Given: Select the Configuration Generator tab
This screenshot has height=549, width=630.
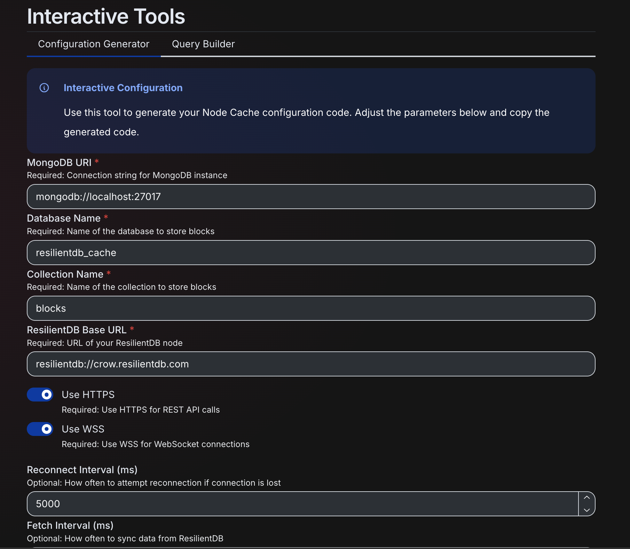Looking at the screenshot, I should [x=94, y=44].
